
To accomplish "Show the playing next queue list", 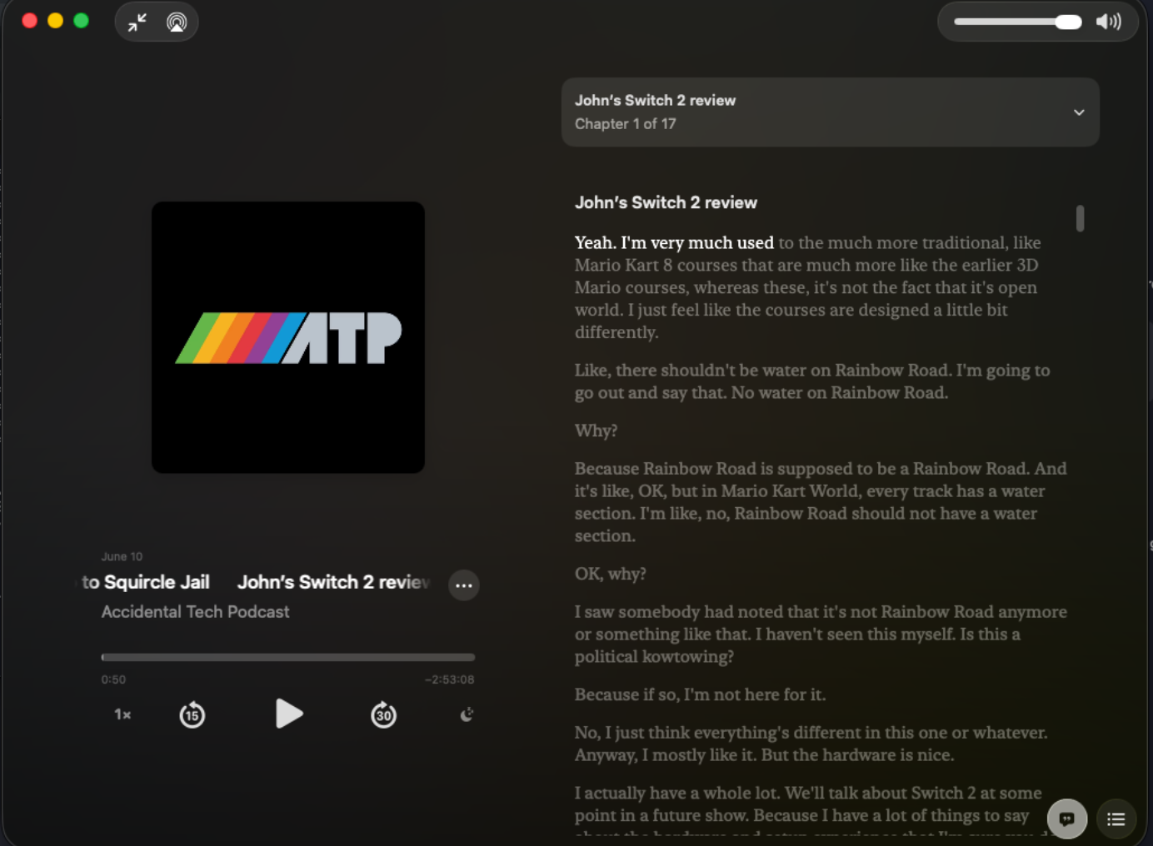I will [1116, 819].
